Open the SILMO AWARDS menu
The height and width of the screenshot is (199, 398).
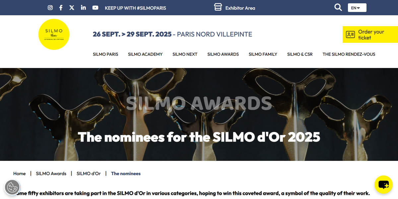(223, 54)
